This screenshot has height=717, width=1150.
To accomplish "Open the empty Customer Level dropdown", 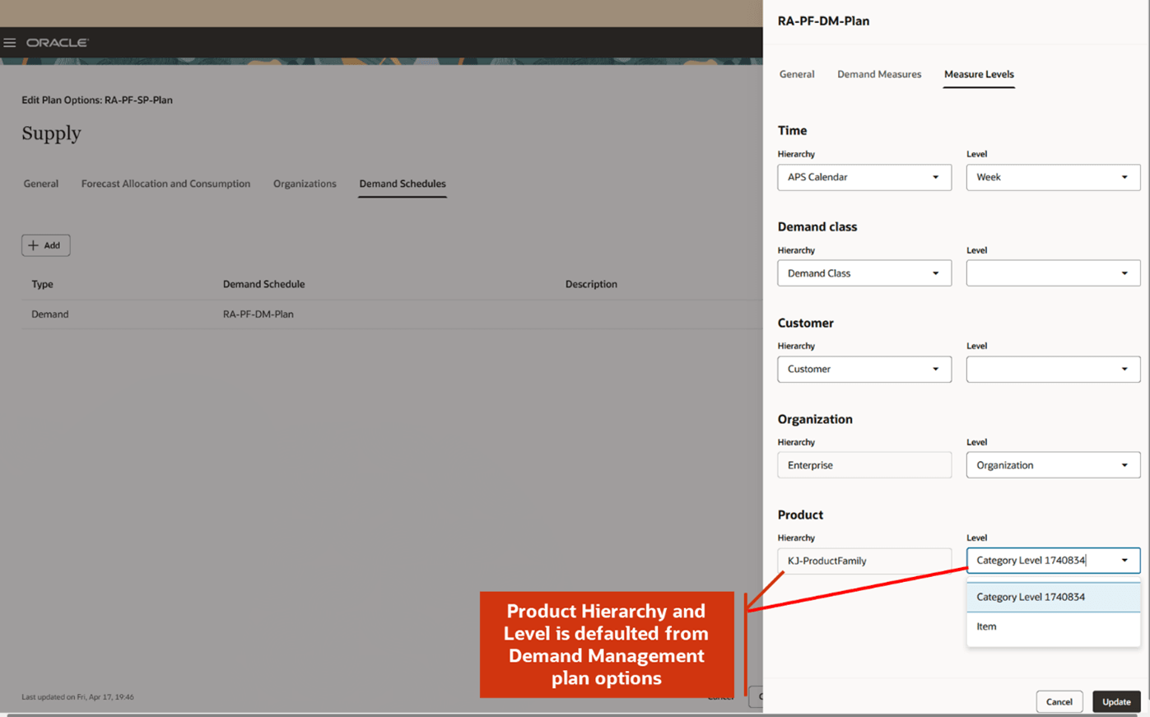I will (x=1053, y=369).
